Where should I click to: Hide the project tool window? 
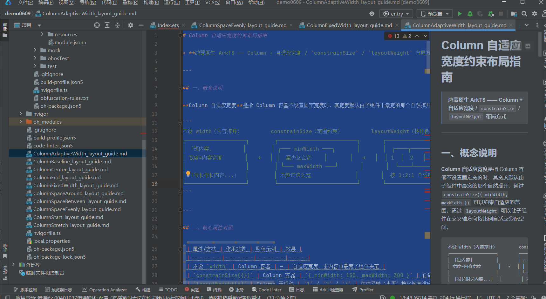tap(141, 25)
